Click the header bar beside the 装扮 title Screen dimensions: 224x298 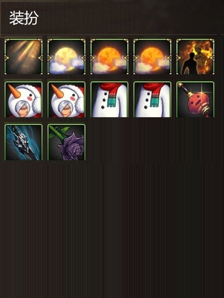click(x=131, y=18)
